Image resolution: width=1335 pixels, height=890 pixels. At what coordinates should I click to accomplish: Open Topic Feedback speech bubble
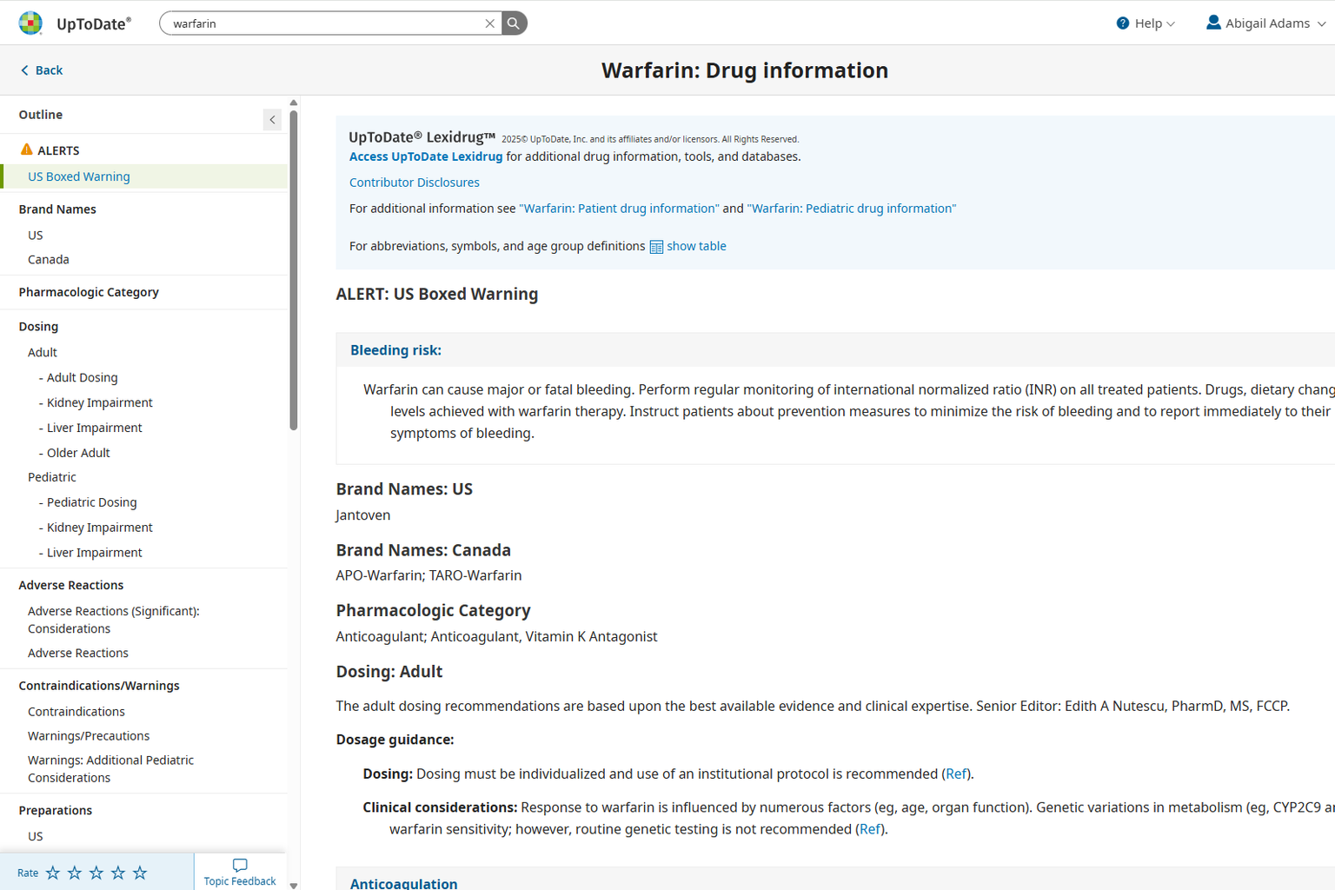[x=240, y=866]
